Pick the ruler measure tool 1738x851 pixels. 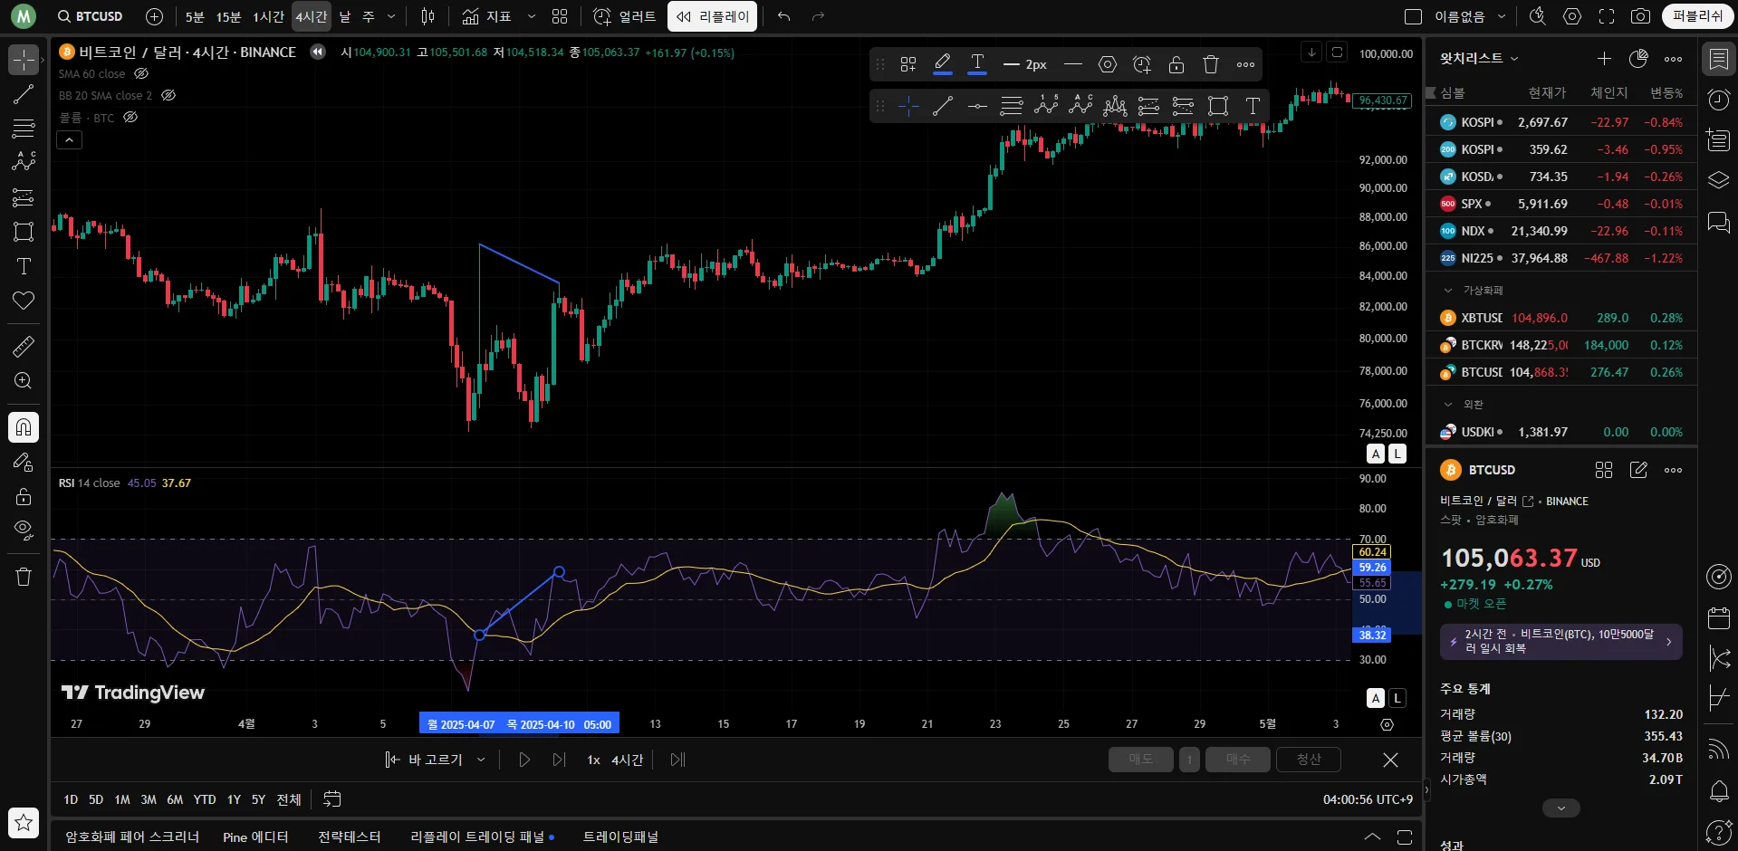pyautogui.click(x=24, y=346)
